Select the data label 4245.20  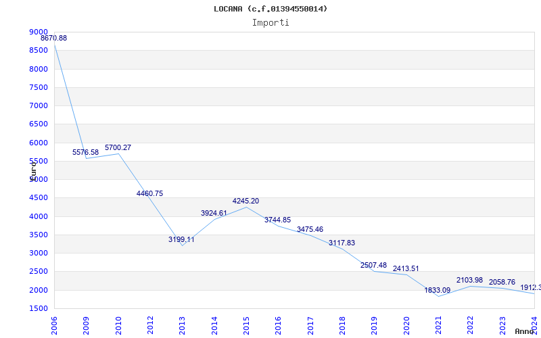click(x=245, y=201)
